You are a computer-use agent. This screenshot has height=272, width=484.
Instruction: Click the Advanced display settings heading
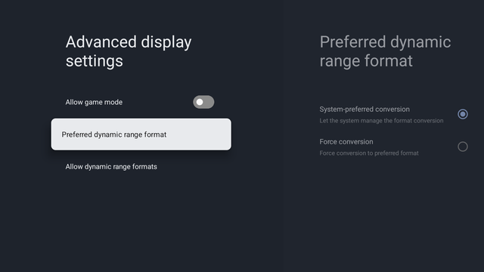click(x=129, y=51)
